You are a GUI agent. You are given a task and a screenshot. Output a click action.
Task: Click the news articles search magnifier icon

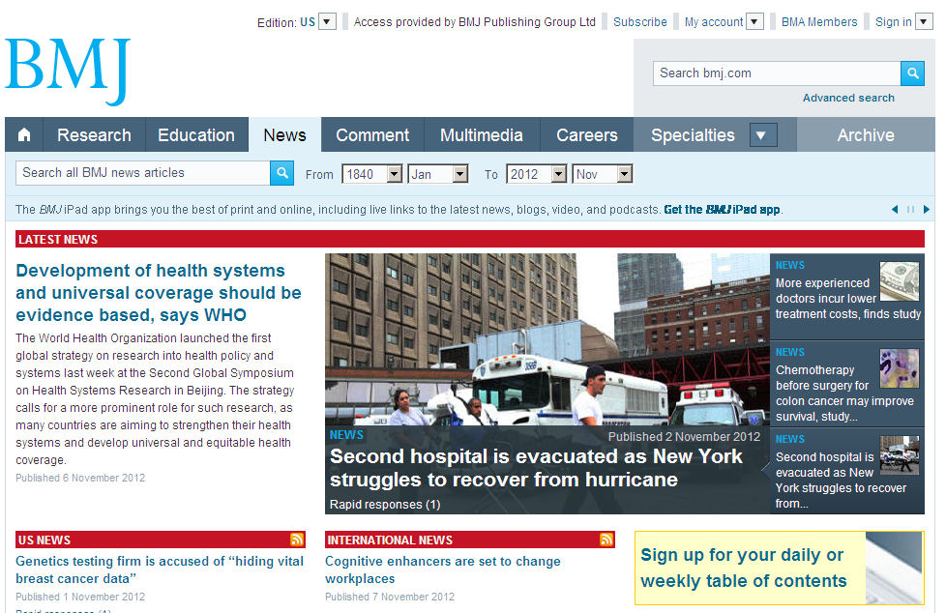coord(281,173)
